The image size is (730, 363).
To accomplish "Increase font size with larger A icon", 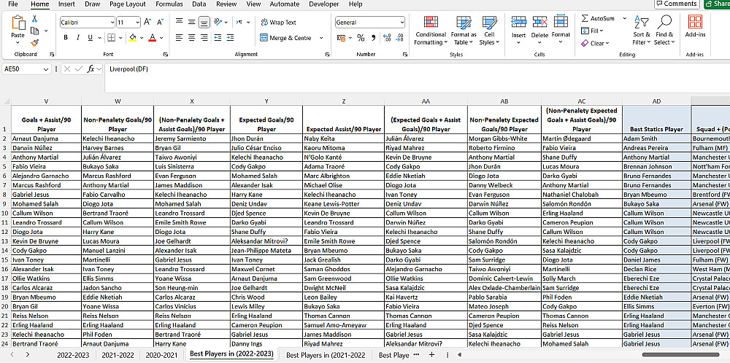I will click(147, 22).
